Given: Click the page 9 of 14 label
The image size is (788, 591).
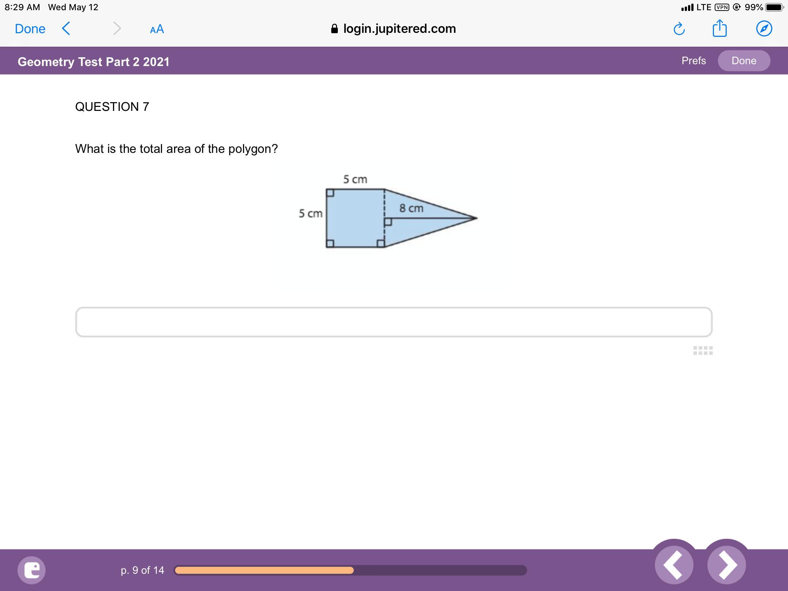Looking at the screenshot, I should pos(142,570).
